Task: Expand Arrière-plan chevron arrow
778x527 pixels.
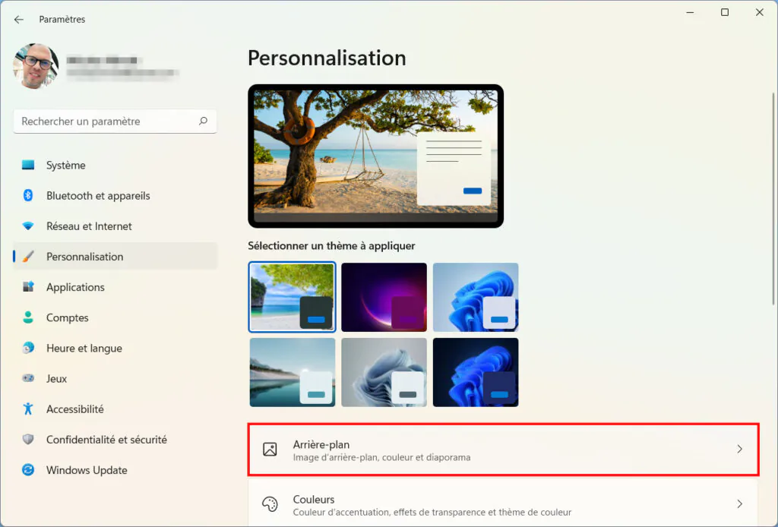Action: [739, 449]
